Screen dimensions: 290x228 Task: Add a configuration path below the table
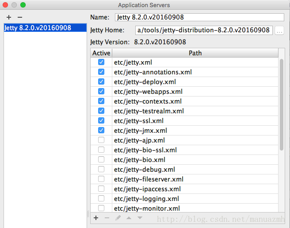96,218
